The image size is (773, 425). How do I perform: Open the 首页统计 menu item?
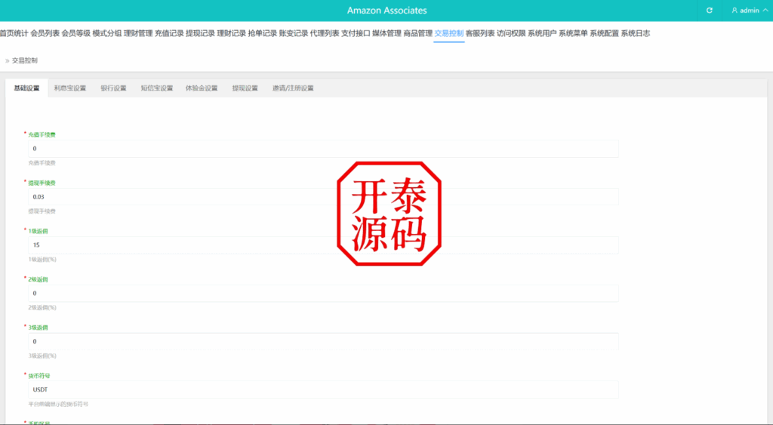point(14,33)
